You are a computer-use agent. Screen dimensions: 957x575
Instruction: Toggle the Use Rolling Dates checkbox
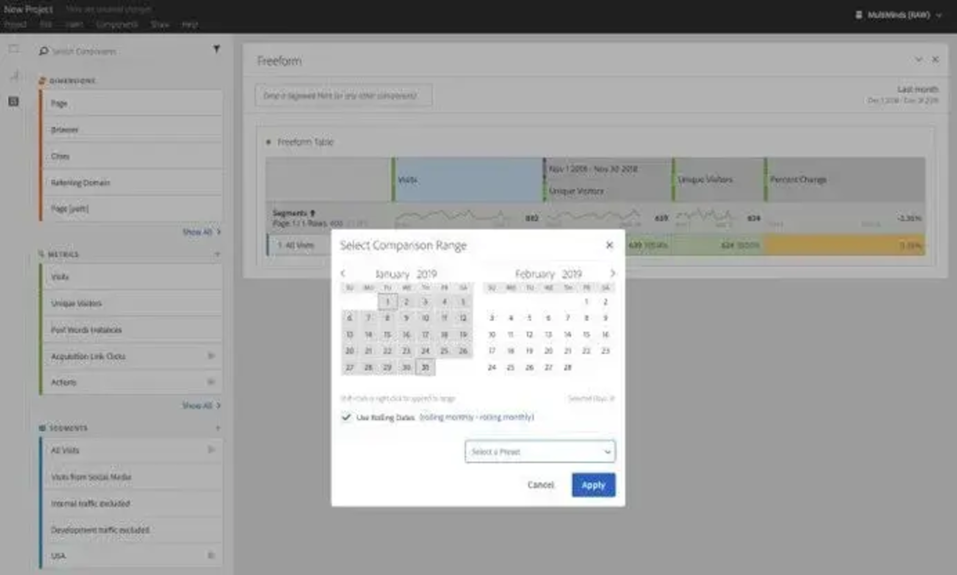(x=346, y=417)
